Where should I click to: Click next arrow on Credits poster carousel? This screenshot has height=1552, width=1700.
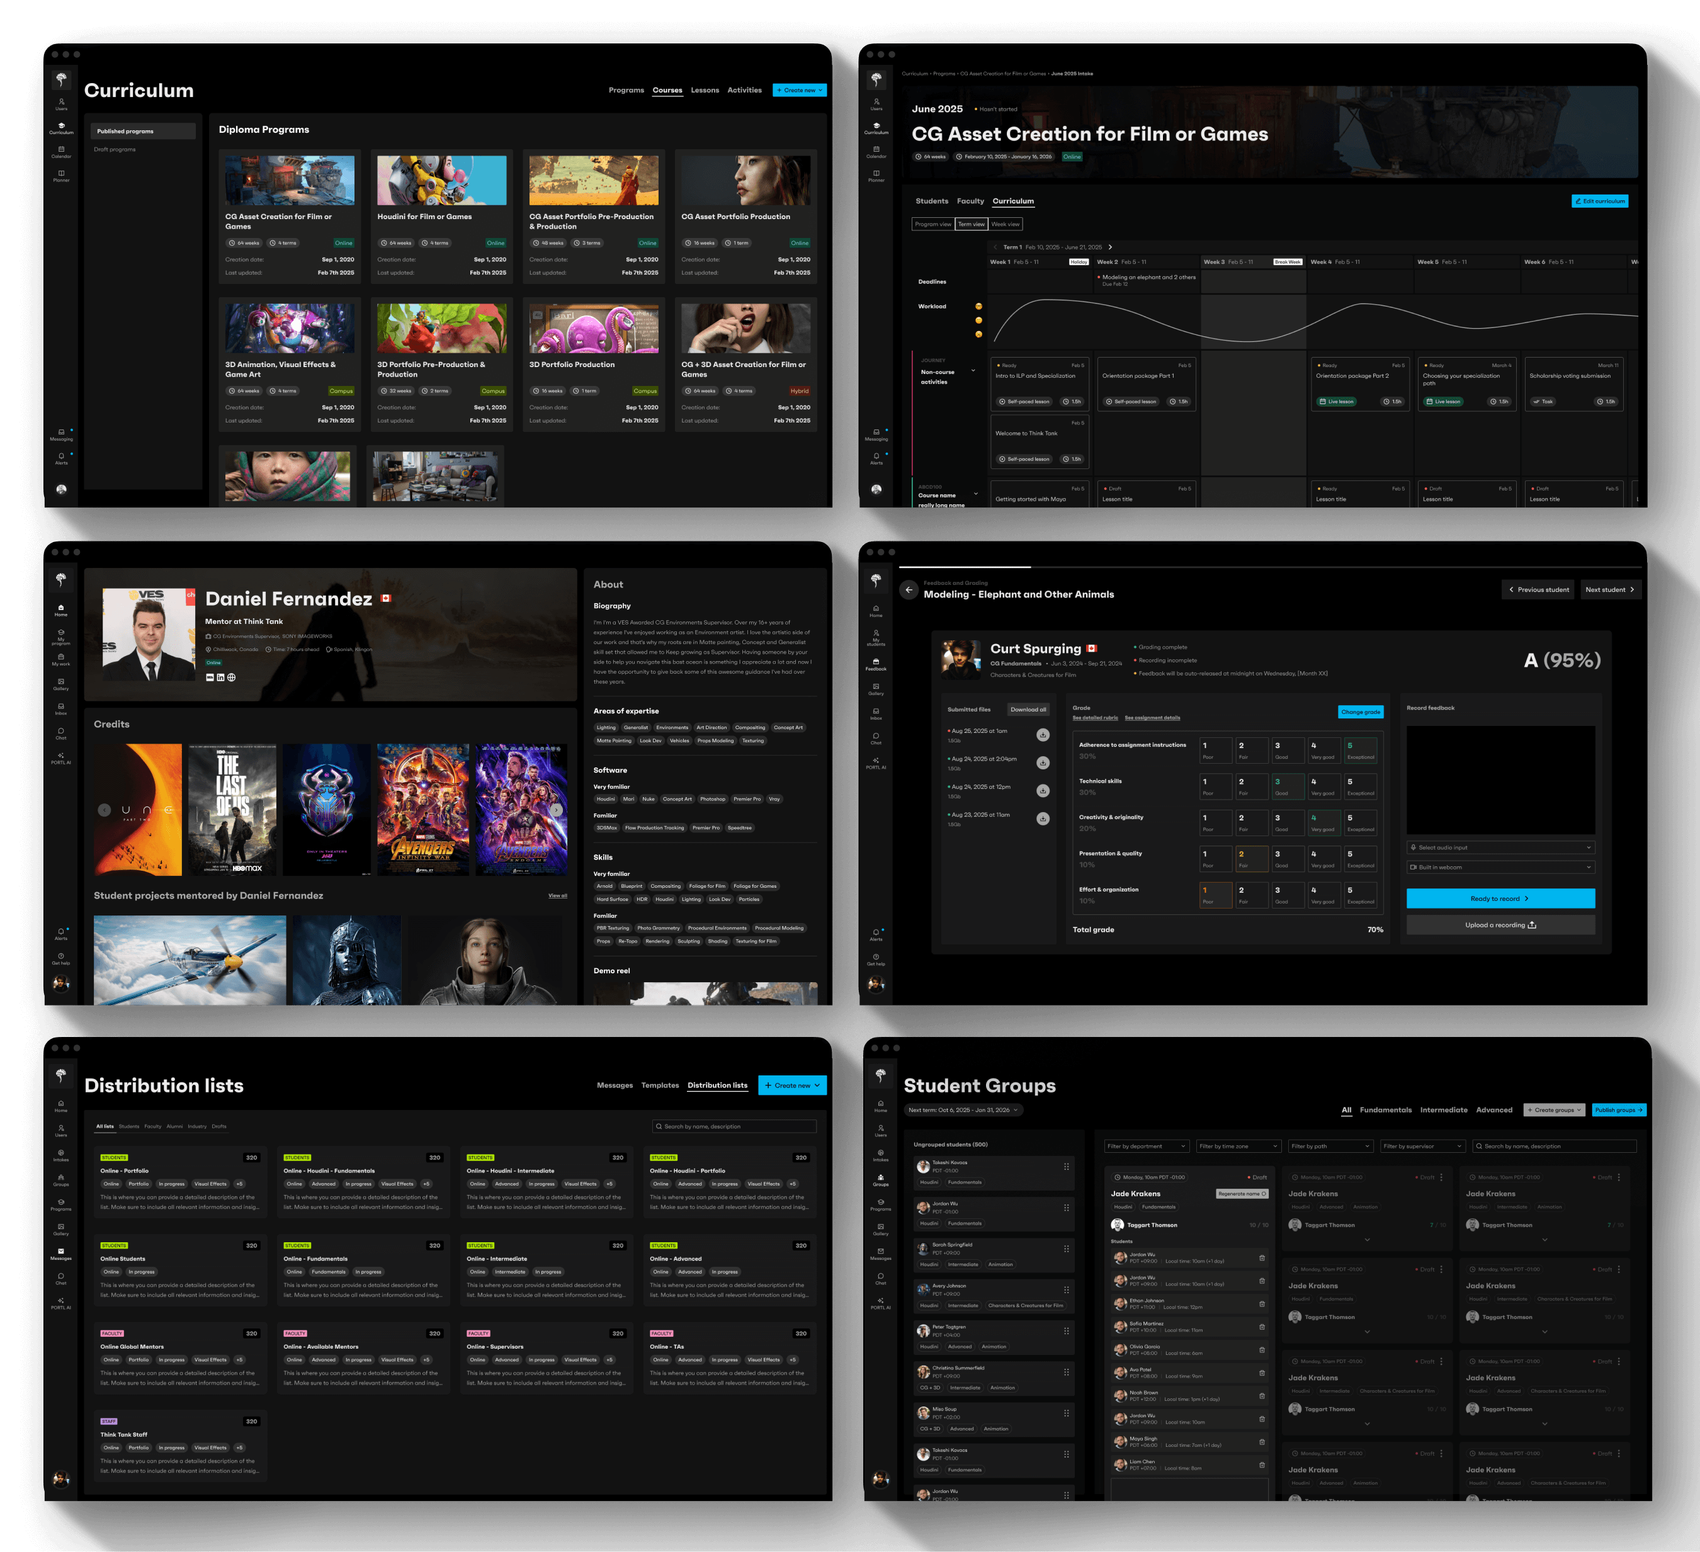coord(557,809)
